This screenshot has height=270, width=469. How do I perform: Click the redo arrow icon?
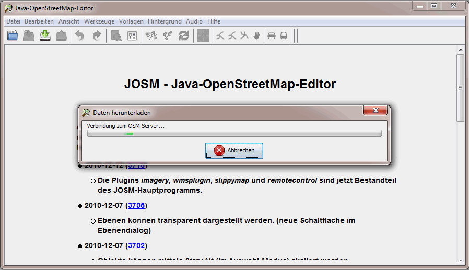(97, 36)
